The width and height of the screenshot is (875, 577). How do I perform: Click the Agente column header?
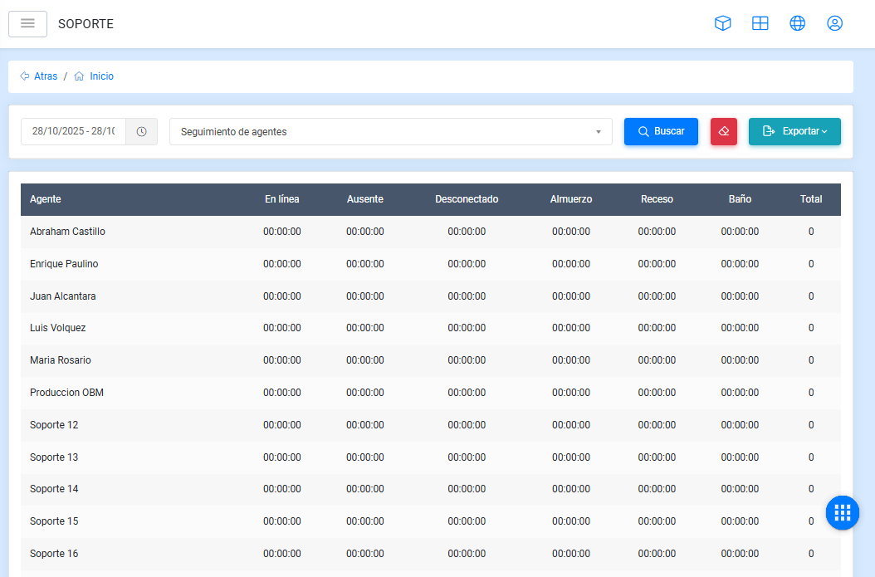[x=46, y=199]
